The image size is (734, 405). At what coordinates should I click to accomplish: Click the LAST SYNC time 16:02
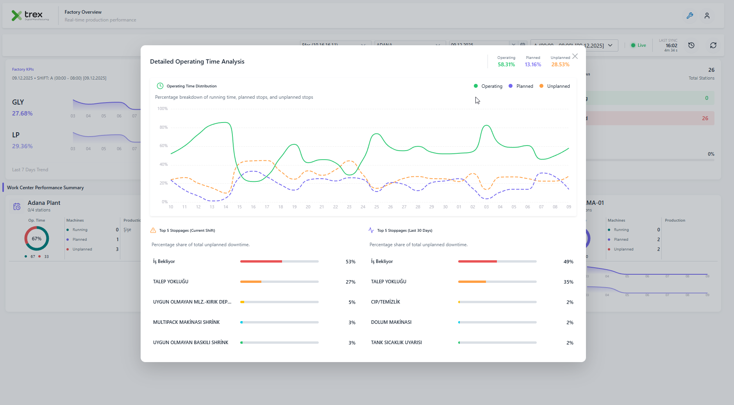coord(671,46)
